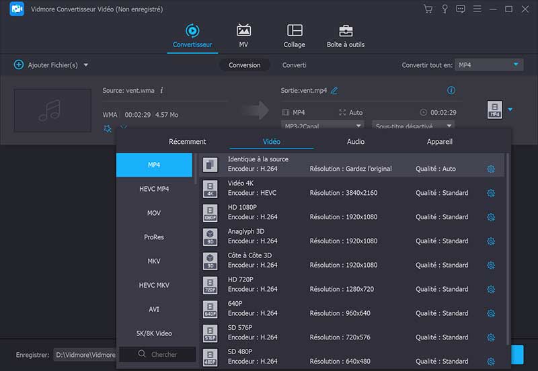The height and width of the screenshot is (371, 538).
Task: Select the Récemment tab
Action: coord(187,142)
